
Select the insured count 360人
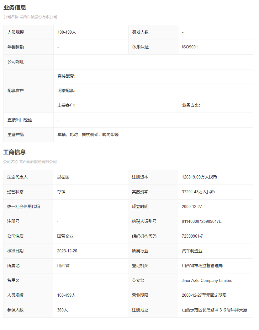click(62, 310)
